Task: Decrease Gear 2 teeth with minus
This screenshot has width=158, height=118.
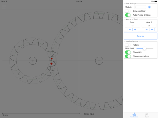Action: coord(147,30)
